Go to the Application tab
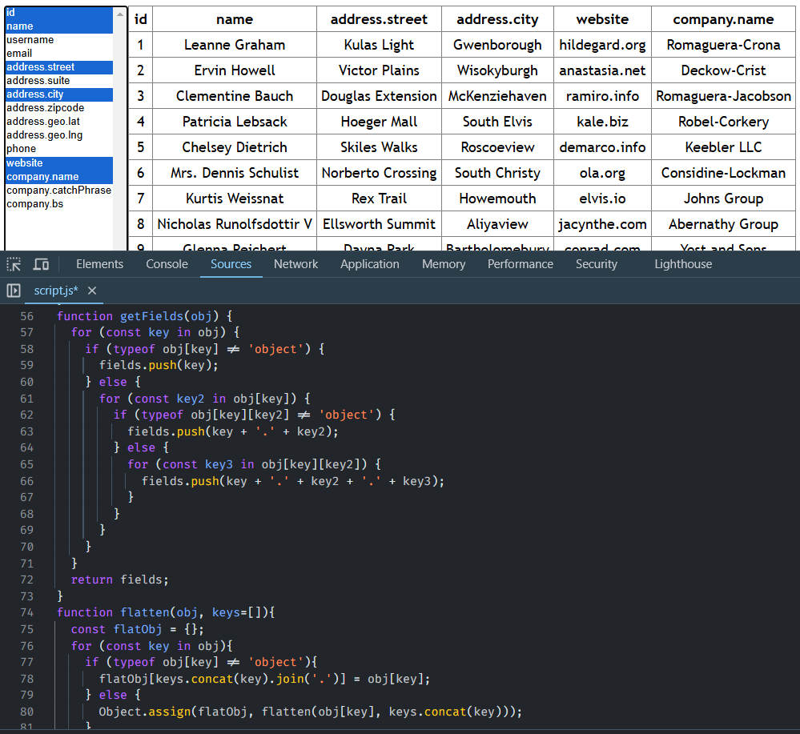 (370, 264)
